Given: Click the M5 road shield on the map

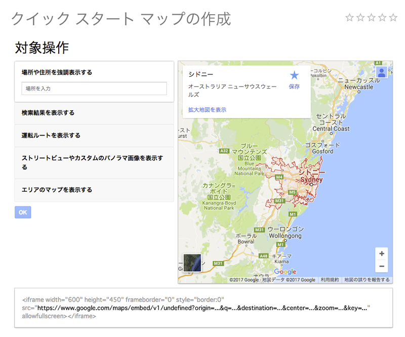Looking at the screenshot, I should (x=292, y=192).
